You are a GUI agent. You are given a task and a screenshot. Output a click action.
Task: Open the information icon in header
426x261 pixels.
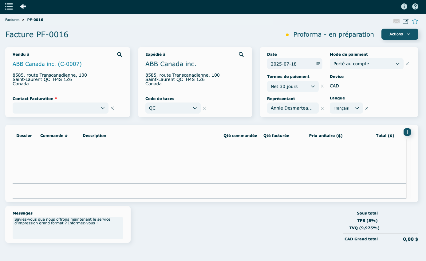pos(404,6)
